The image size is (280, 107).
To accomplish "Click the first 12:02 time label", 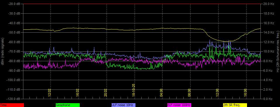I will (x=50, y=93).
